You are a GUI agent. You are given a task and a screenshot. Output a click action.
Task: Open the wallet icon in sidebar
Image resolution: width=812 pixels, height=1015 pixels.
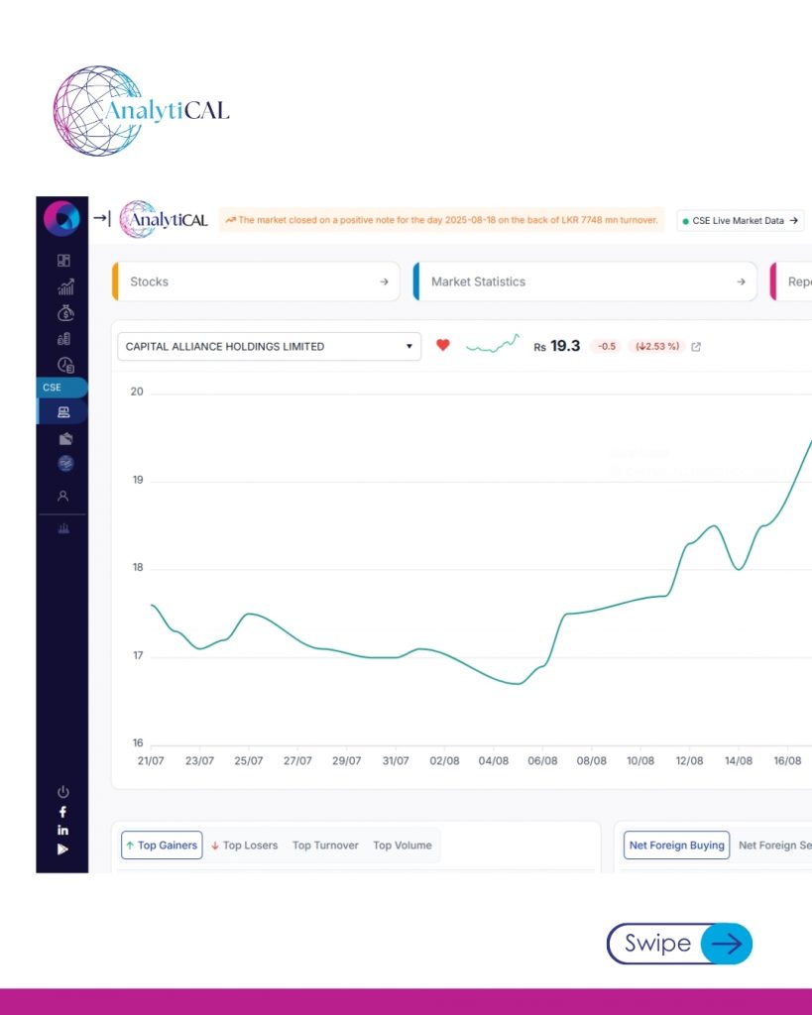click(65, 438)
